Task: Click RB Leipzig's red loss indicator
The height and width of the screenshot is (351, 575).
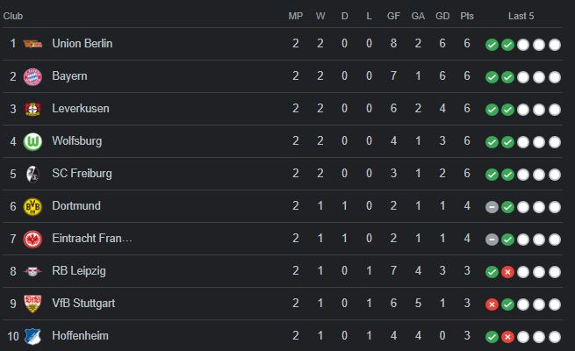Action: (x=507, y=272)
